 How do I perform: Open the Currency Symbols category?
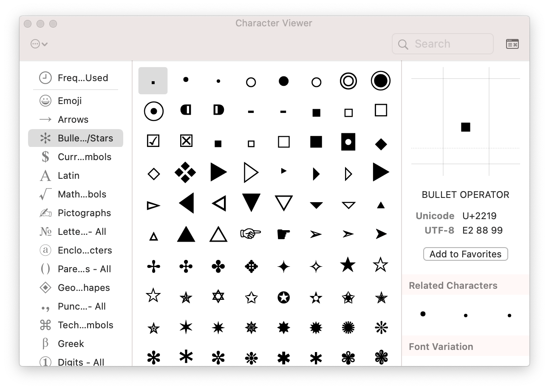(x=85, y=157)
